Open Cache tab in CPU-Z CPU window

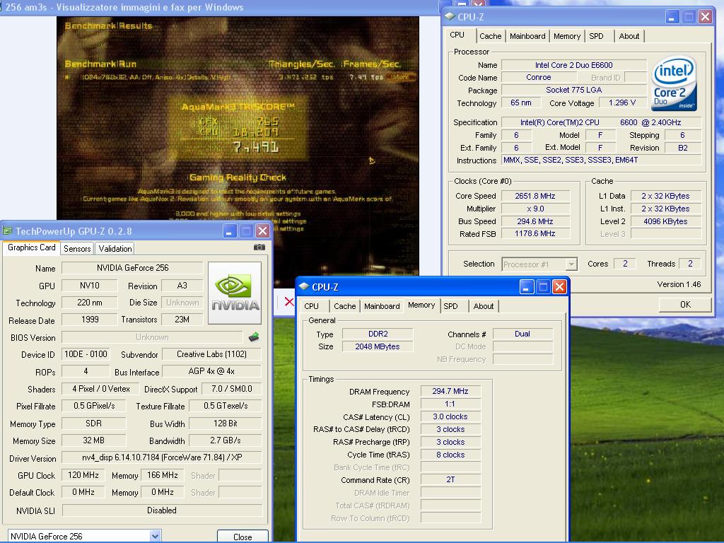(x=491, y=36)
